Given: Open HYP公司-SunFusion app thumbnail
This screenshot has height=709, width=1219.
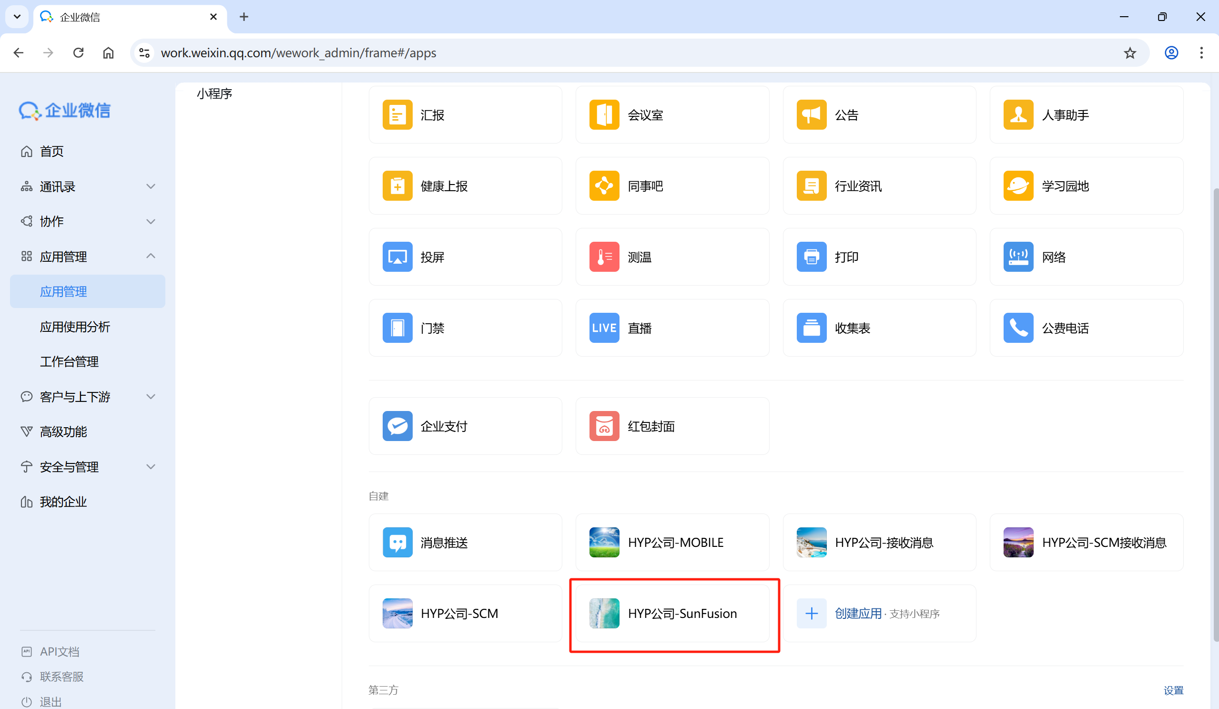Looking at the screenshot, I should [x=604, y=613].
